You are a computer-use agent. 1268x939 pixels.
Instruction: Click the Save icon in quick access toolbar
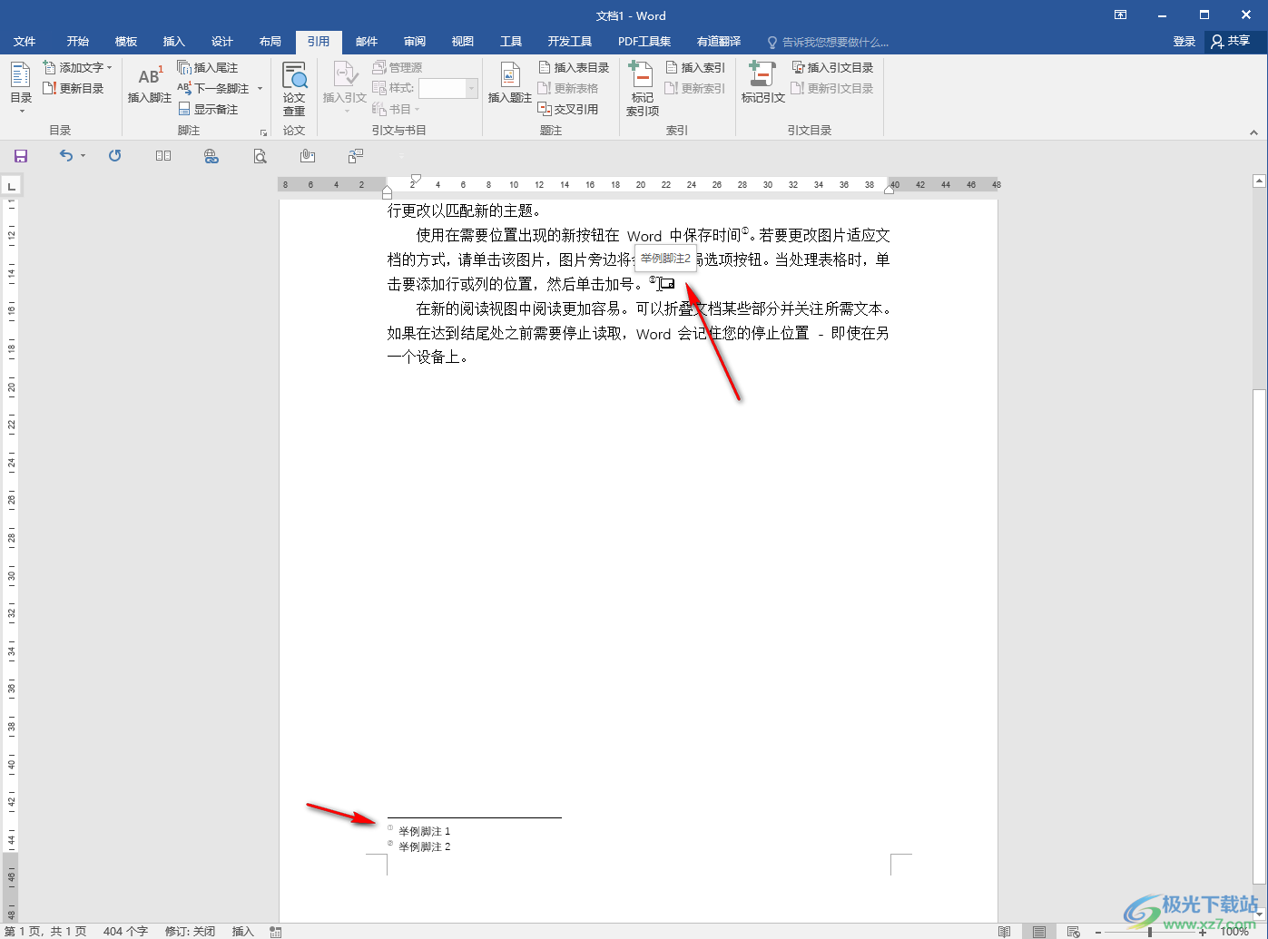[x=21, y=156]
